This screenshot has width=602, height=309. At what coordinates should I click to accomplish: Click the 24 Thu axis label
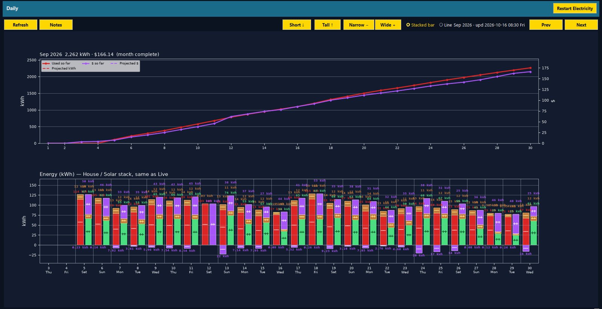point(423,270)
